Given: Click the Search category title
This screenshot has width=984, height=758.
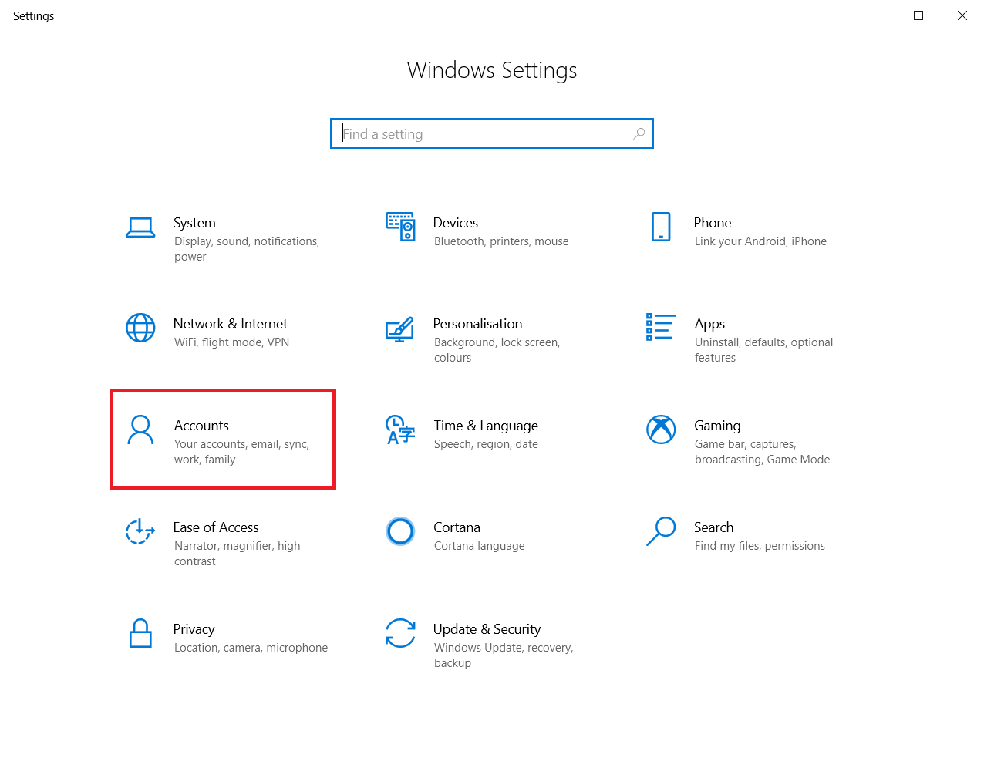Looking at the screenshot, I should point(713,527).
